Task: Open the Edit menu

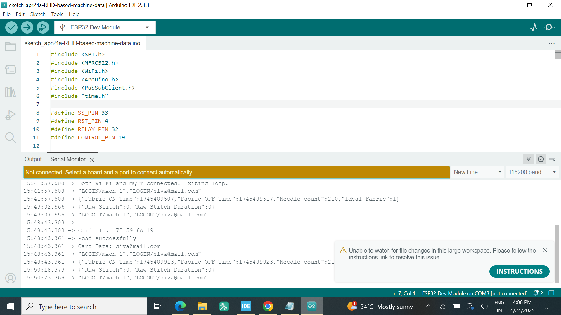Action: [20, 14]
